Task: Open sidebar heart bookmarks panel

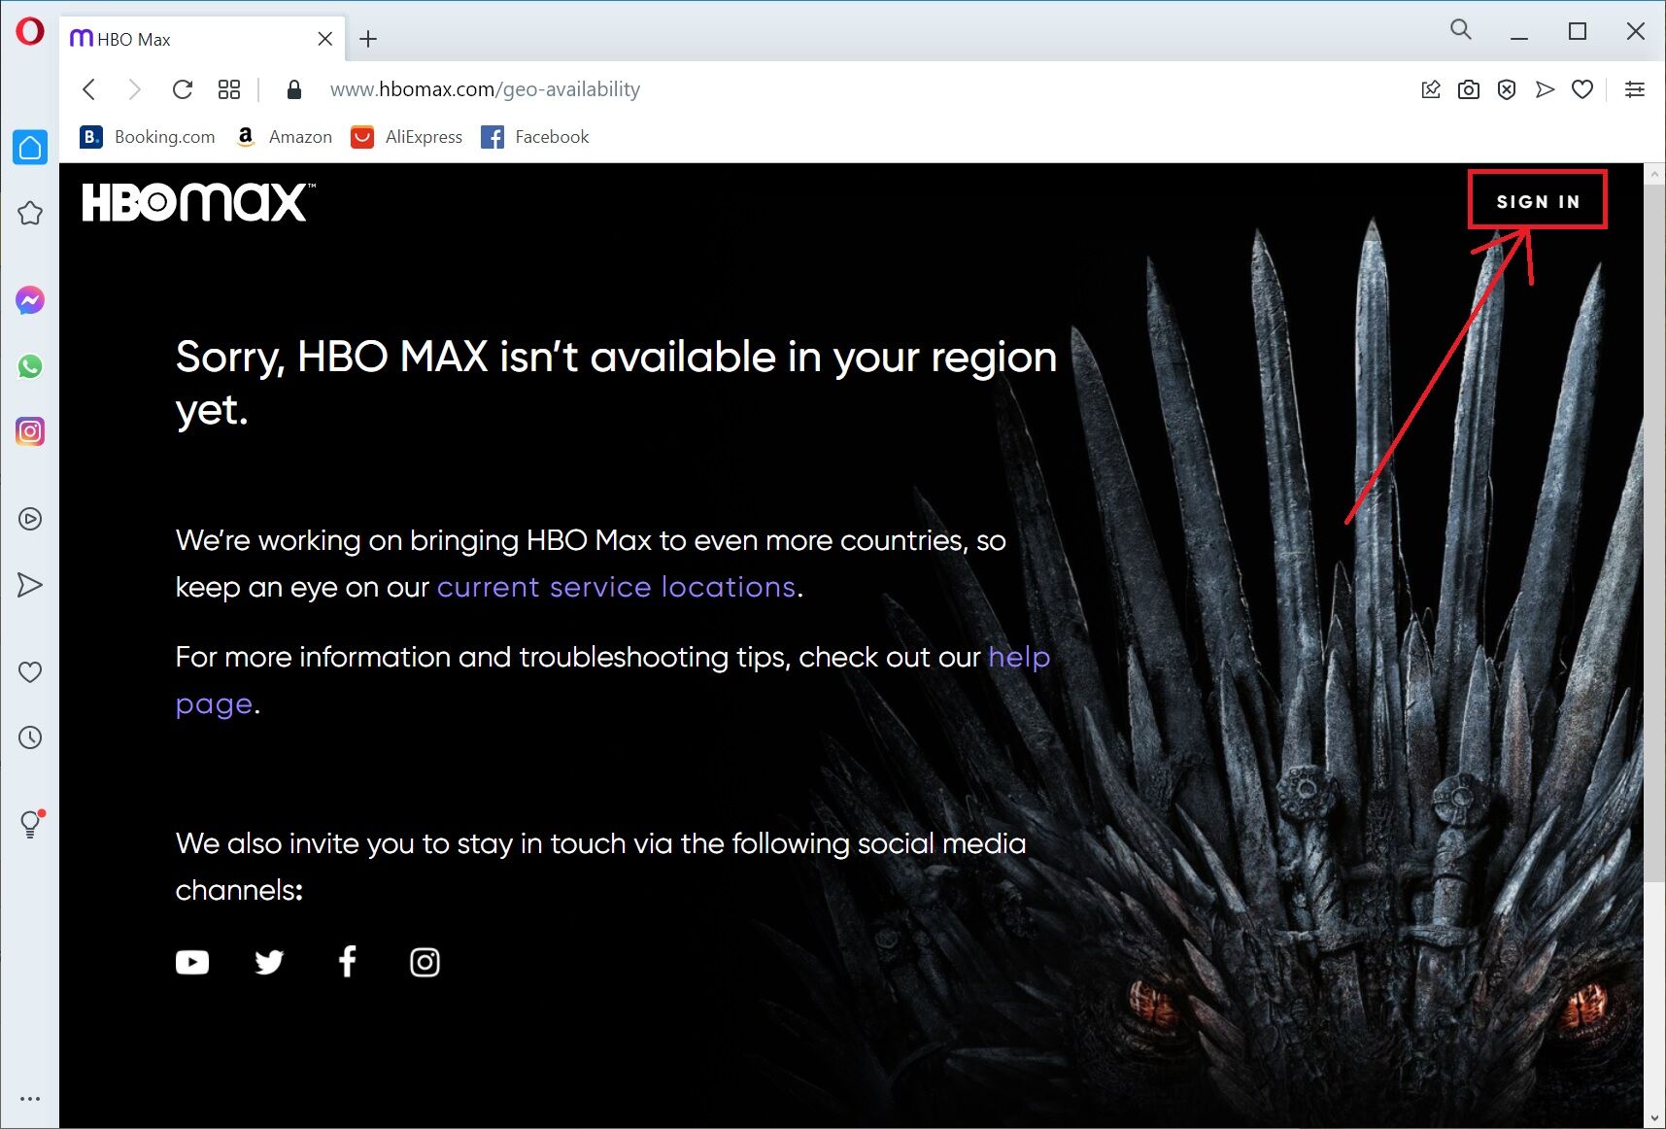Action: pos(30,671)
